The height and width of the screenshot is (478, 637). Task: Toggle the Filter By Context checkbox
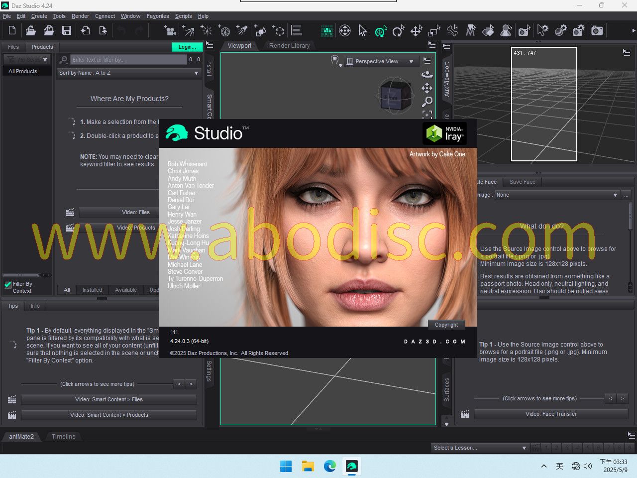8,285
